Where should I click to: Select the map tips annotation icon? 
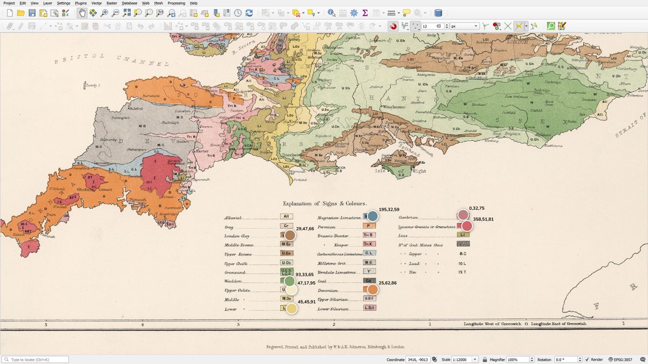click(x=406, y=12)
